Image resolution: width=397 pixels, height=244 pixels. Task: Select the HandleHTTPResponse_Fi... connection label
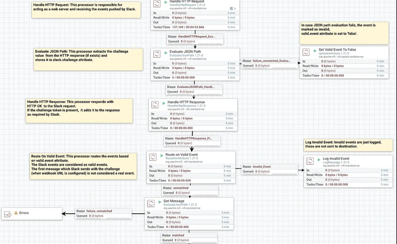coord(192,141)
